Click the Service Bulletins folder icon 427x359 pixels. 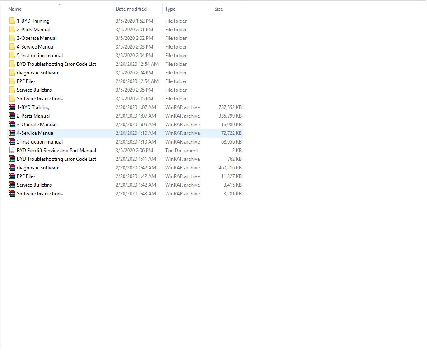coord(12,90)
